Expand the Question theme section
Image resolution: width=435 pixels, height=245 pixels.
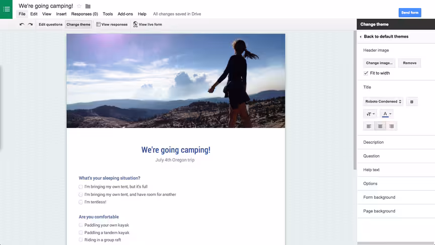pyautogui.click(x=396, y=156)
